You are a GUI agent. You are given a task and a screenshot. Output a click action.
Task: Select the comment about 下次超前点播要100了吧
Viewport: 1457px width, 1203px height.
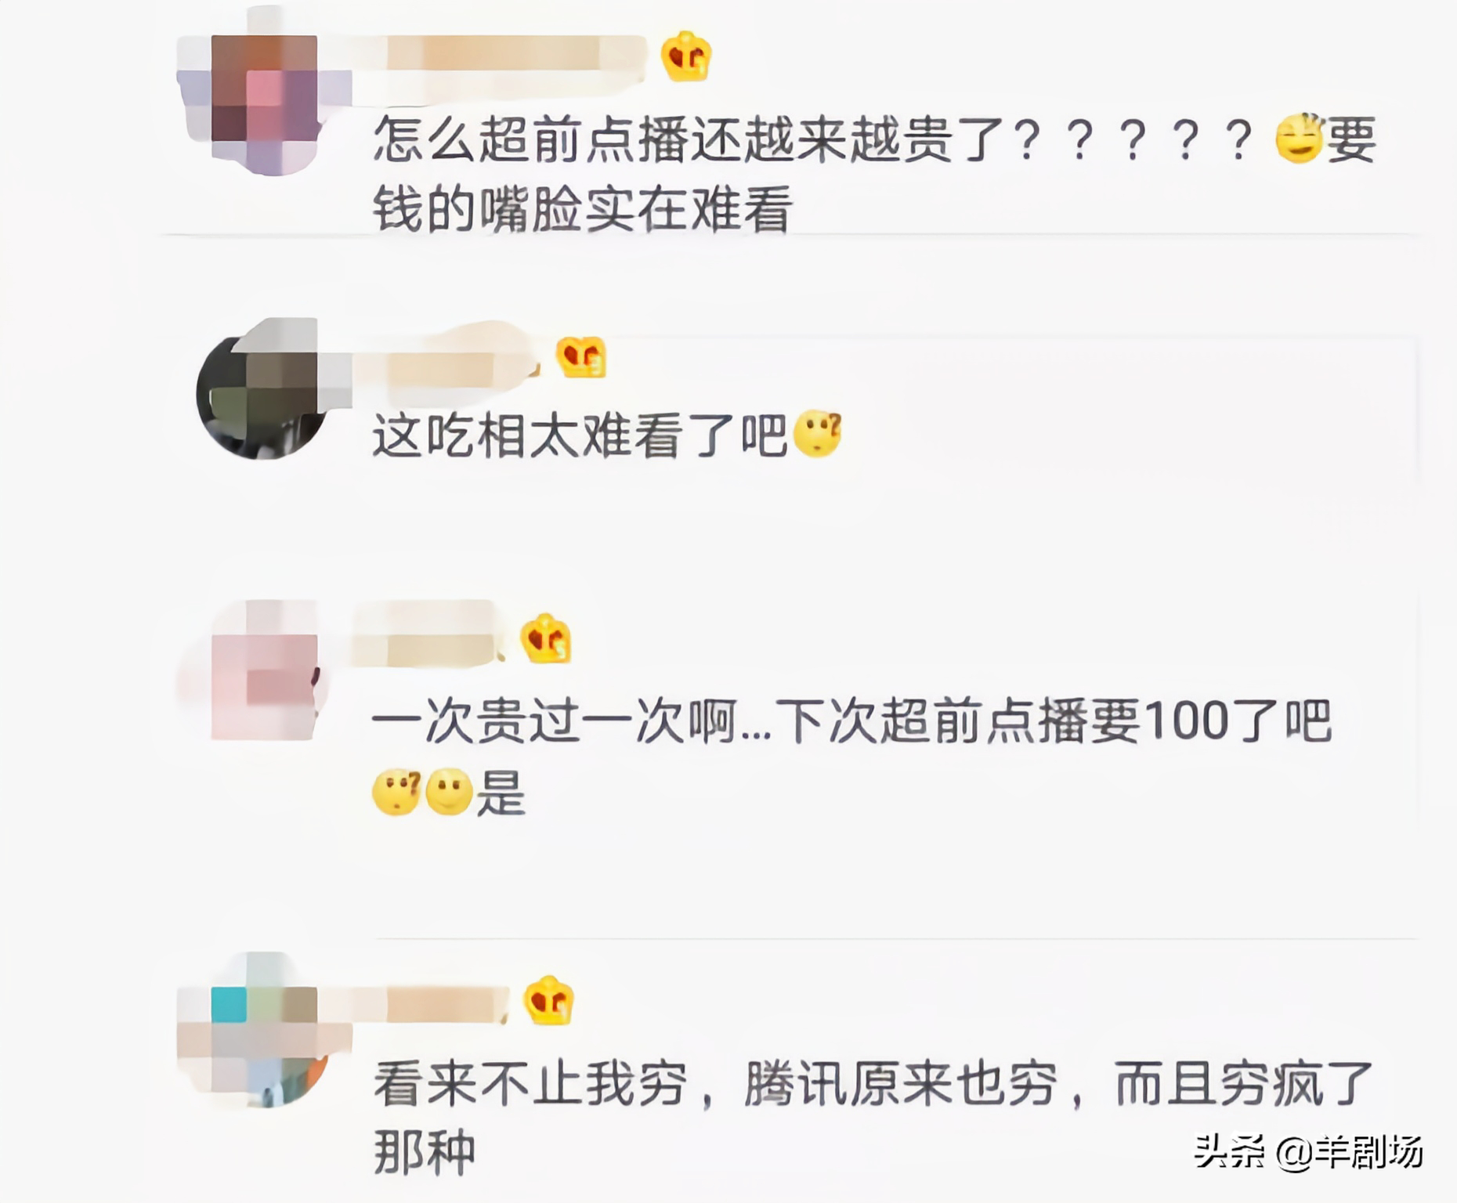[x=851, y=757]
